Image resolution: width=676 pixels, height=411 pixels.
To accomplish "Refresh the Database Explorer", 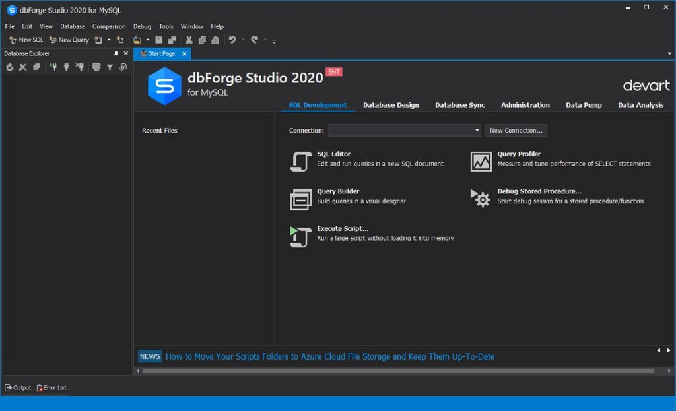I will point(9,67).
